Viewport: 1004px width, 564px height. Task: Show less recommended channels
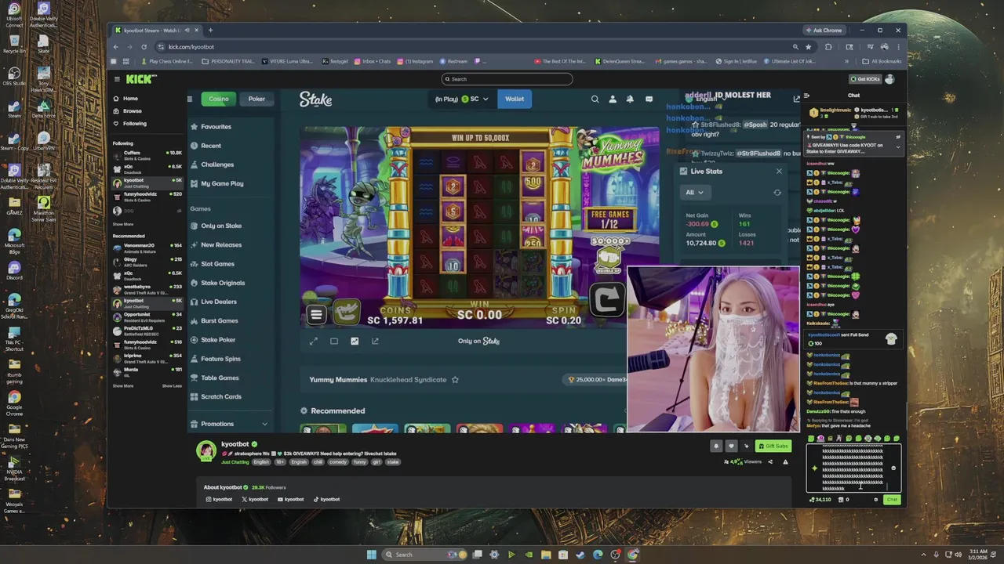(x=172, y=386)
